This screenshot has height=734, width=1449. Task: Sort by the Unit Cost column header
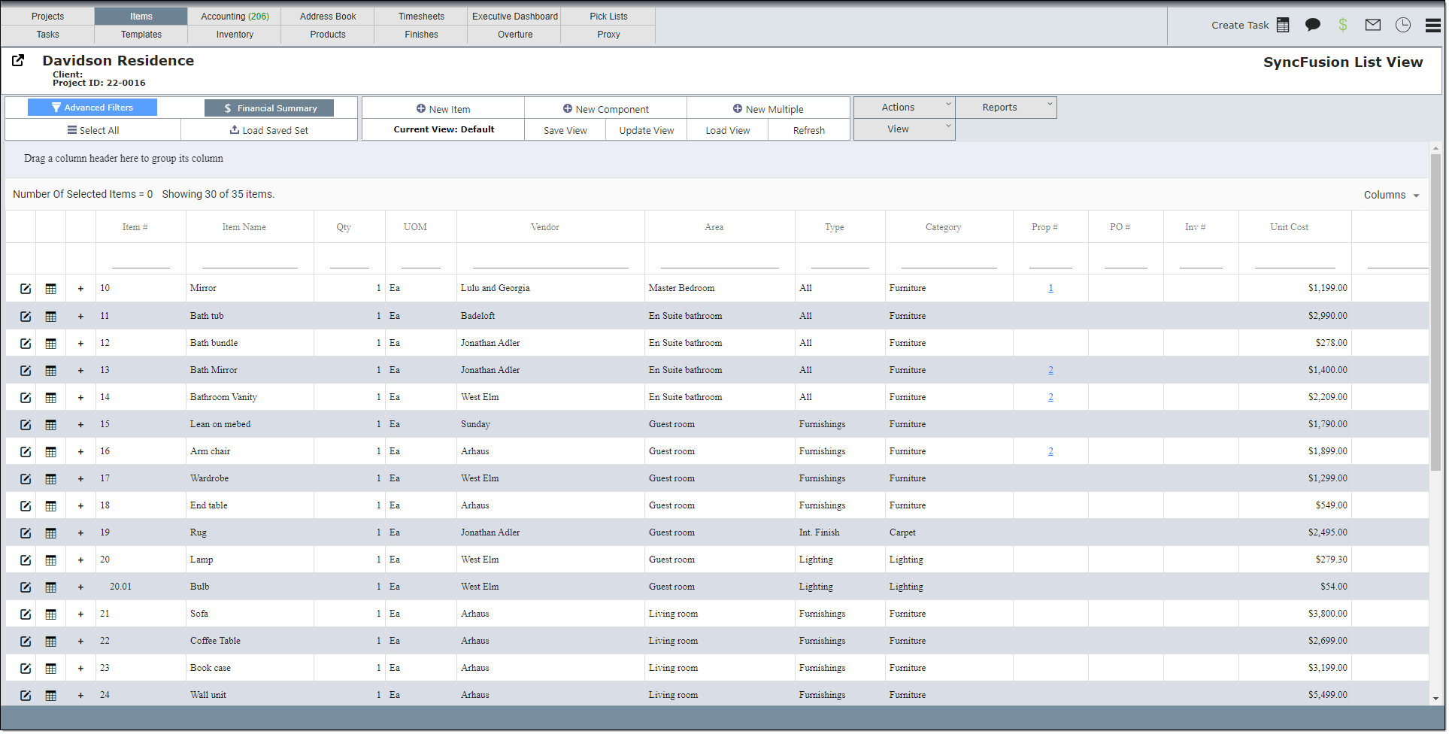tap(1289, 227)
